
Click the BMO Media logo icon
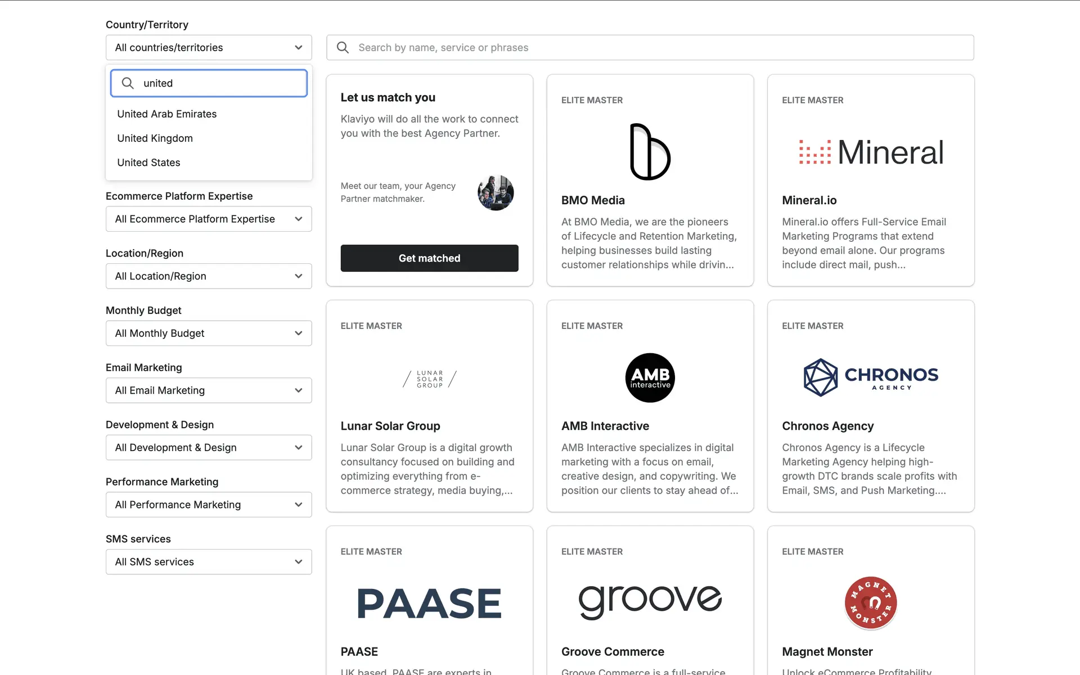coord(650,152)
